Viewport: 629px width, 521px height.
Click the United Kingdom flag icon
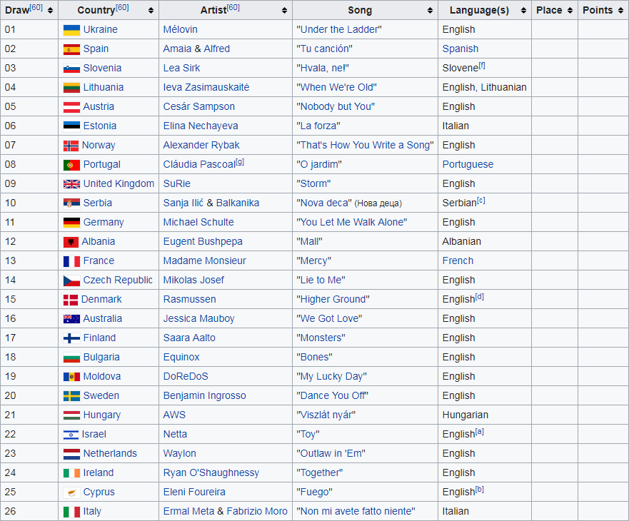click(x=71, y=184)
